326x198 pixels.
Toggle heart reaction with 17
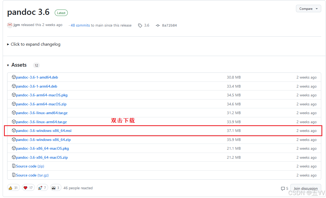28,188
